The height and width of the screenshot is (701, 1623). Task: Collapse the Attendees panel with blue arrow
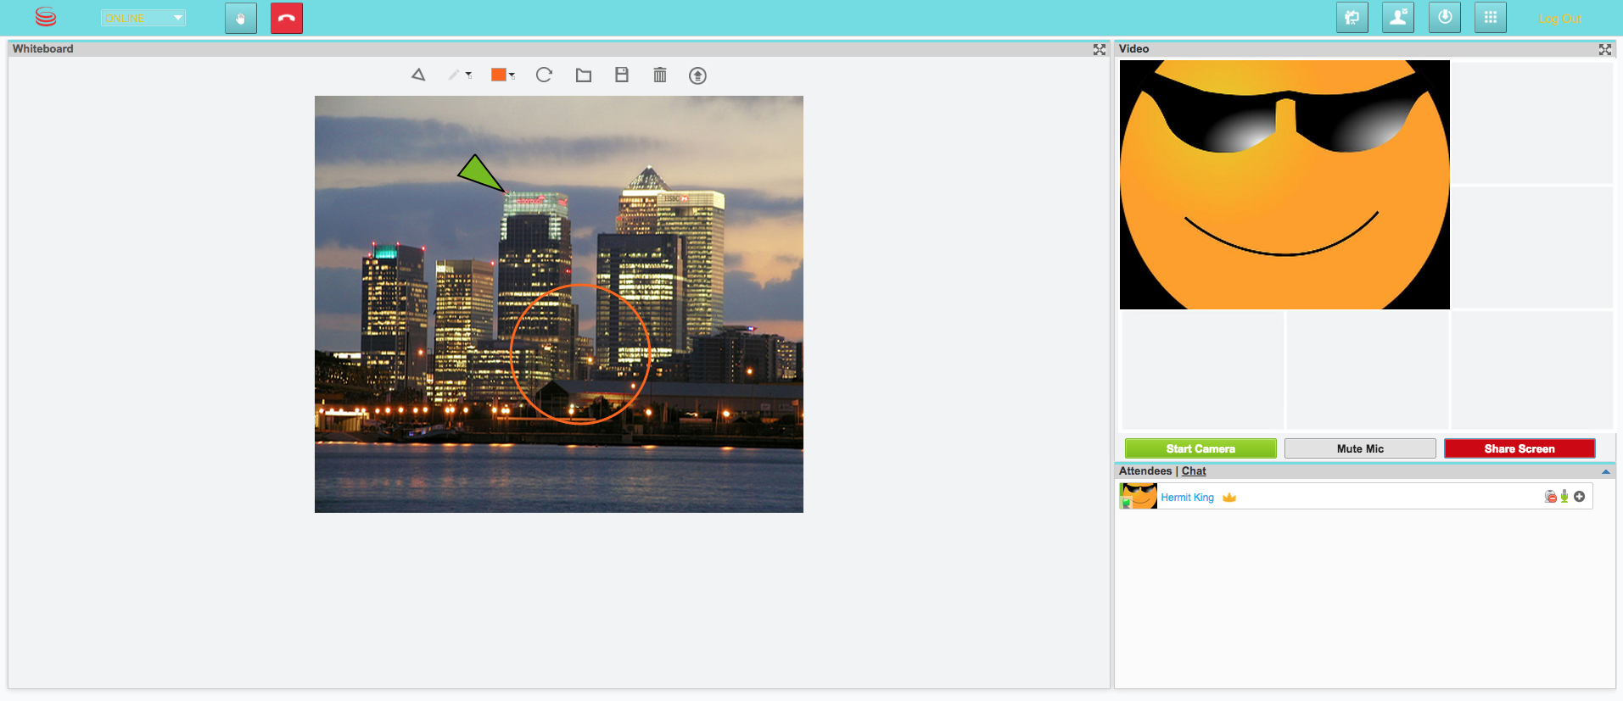[1605, 471]
